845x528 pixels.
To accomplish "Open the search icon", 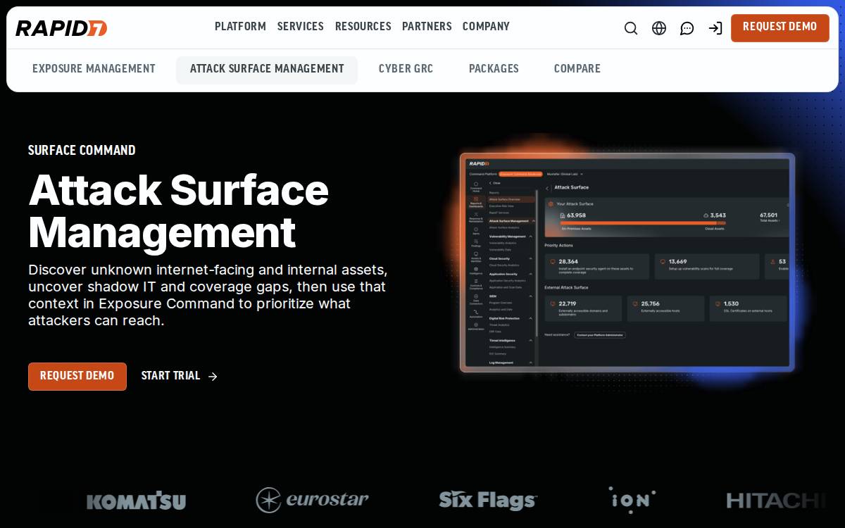I will coord(631,28).
